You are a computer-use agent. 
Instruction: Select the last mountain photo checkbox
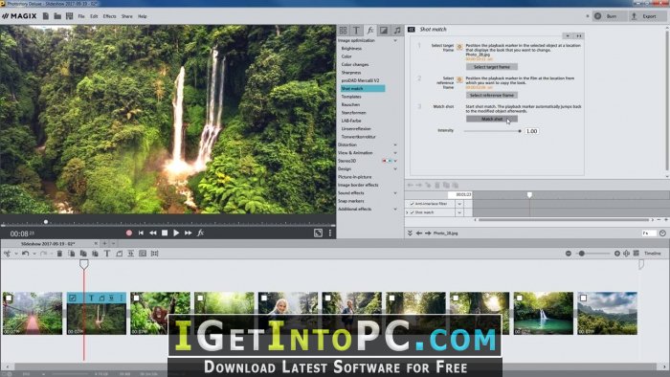click(583, 298)
